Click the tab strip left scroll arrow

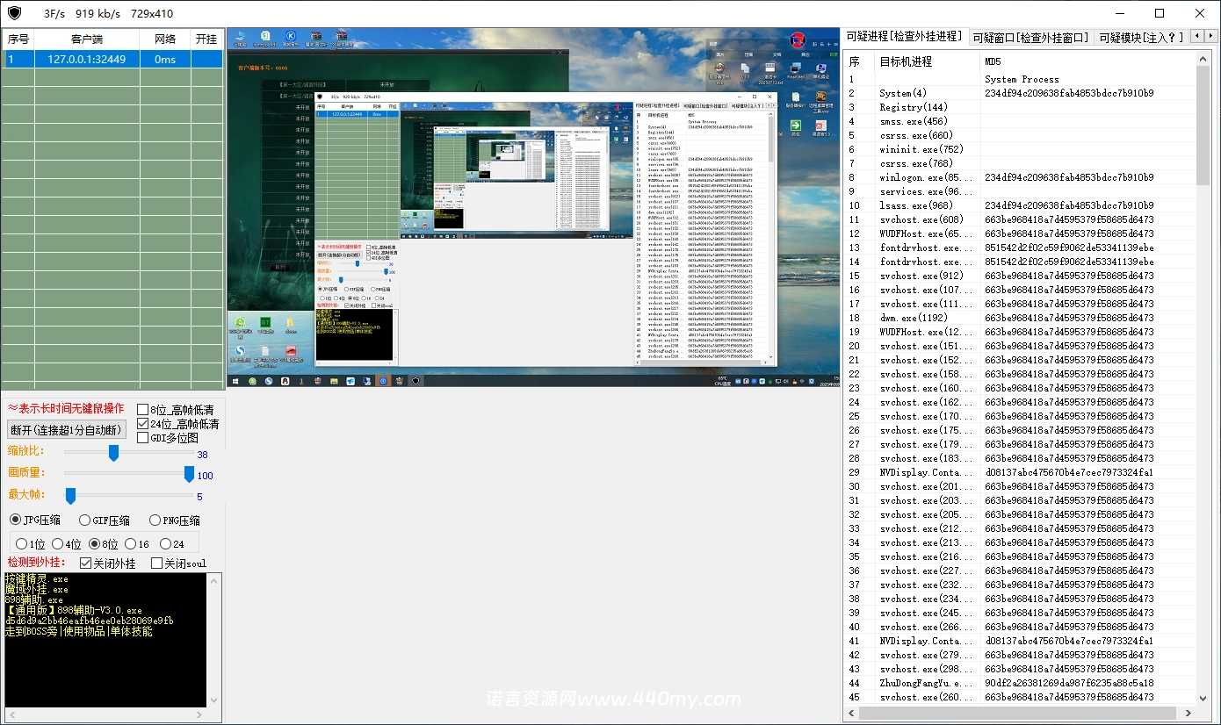(1196, 36)
